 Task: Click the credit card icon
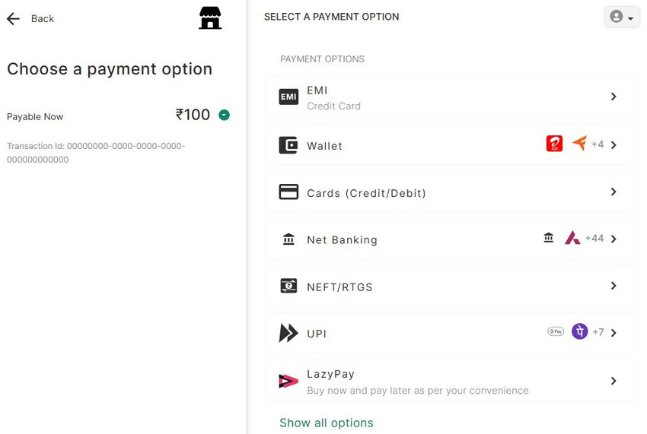click(288, 192)
